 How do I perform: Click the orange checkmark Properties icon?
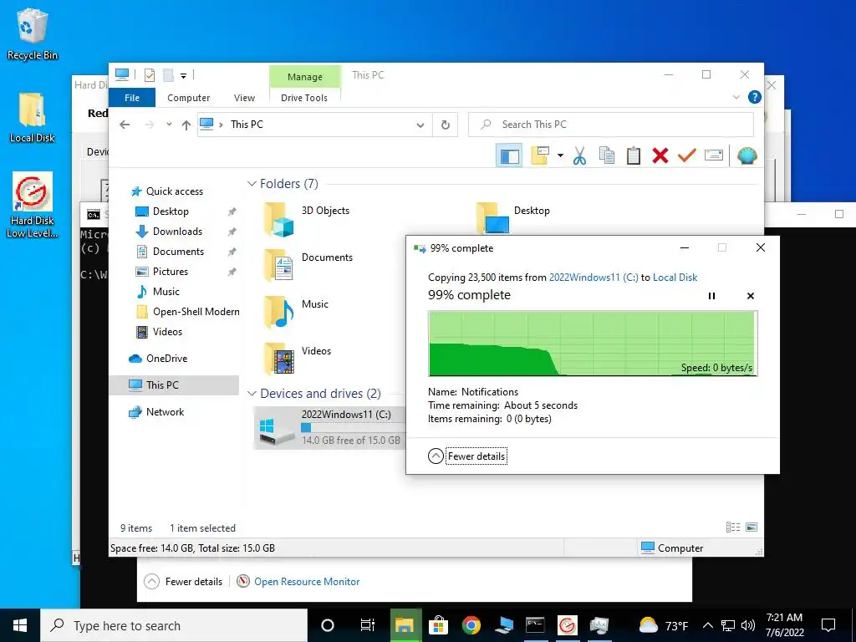tap(687, 155)
